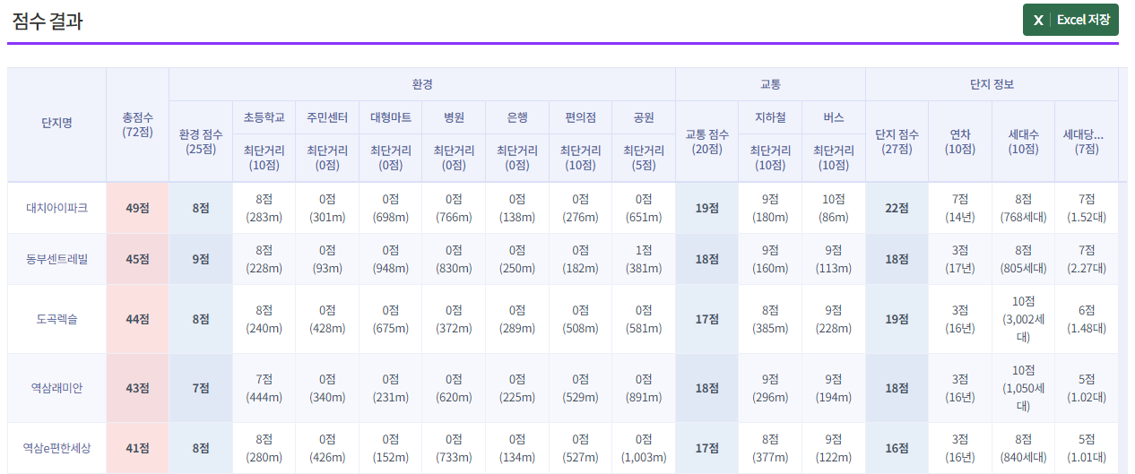Click the Excel 저장 button
Viewport: 1135px width, 474px height.
pos(1070,20)
